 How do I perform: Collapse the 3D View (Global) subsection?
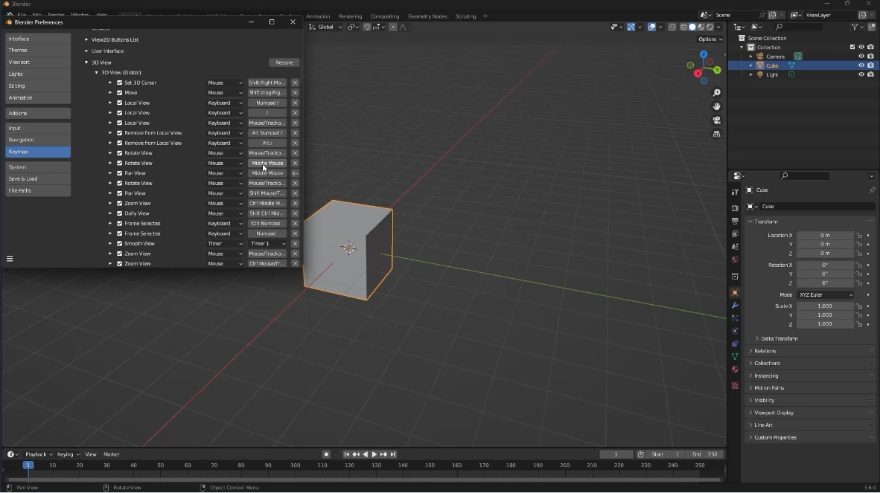pos(97,73)
